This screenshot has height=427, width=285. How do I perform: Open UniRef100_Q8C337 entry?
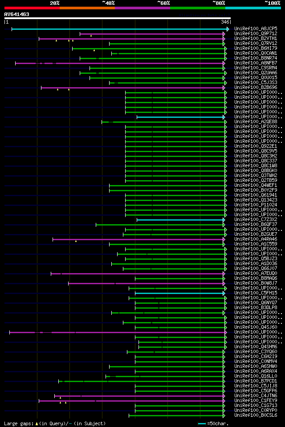[256, 161]
